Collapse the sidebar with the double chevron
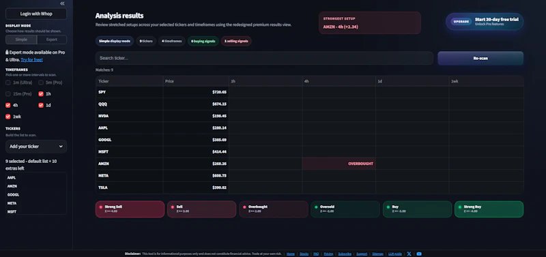Viewport: 546px width, 257px height. click(x=62, y=3)
